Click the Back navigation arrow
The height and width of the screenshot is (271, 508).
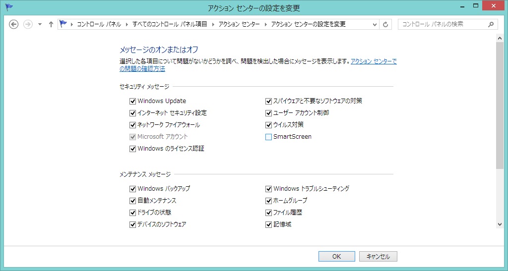coord(13,24)
